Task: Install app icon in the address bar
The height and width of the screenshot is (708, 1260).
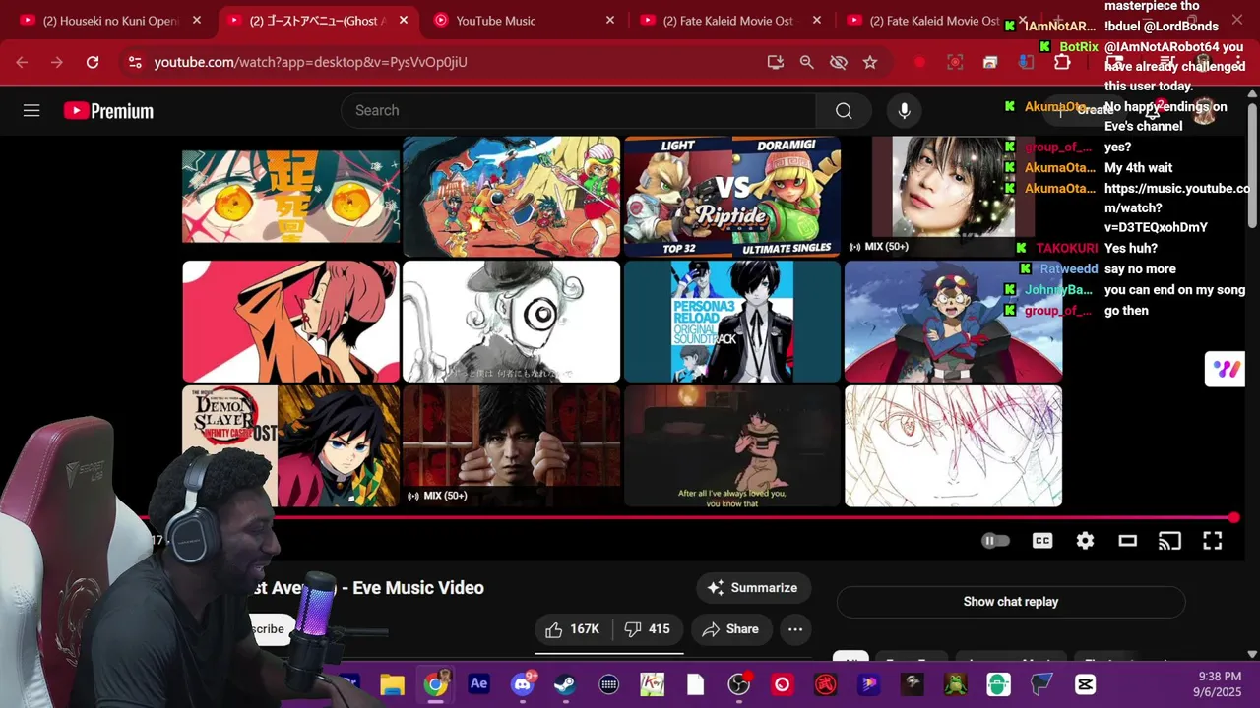Action: tap(776, 62)
